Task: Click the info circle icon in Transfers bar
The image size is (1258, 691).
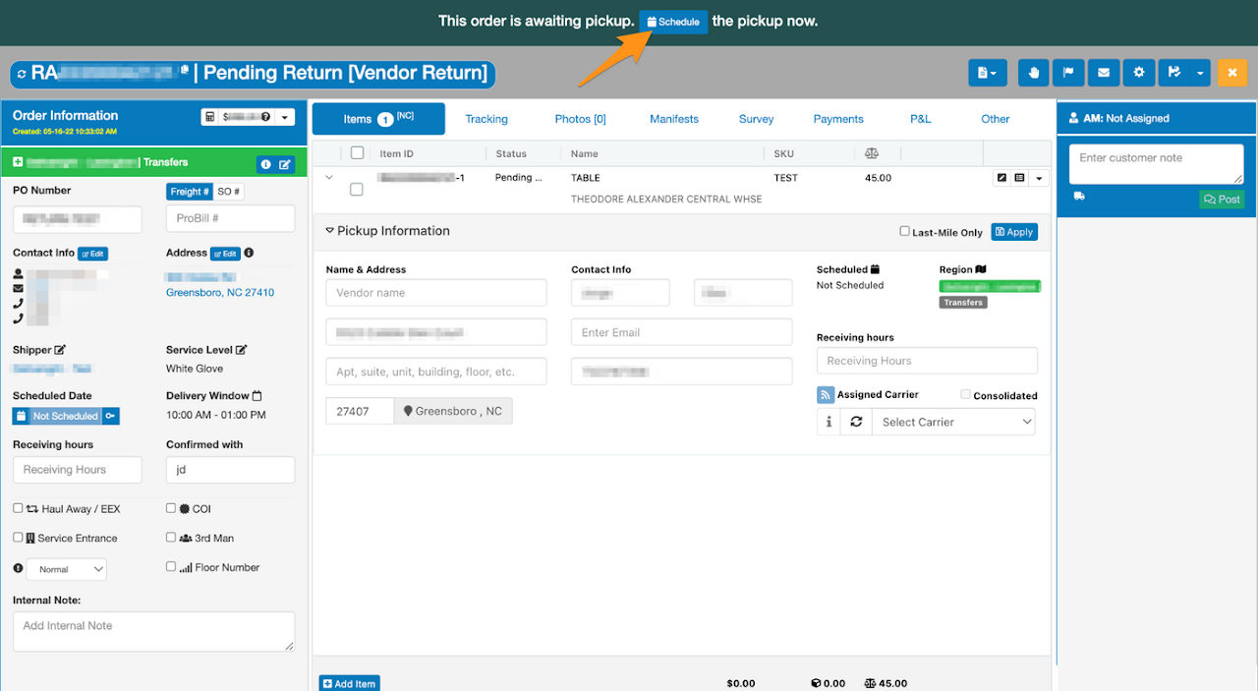Action: pos(265,164)
